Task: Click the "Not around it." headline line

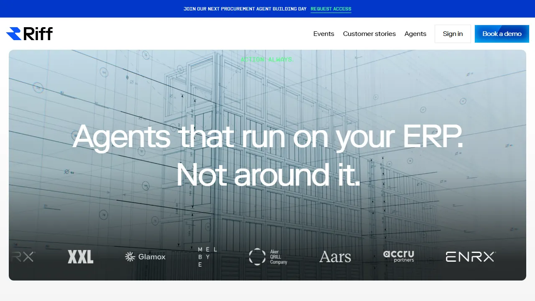Action: tap(268, 174)
